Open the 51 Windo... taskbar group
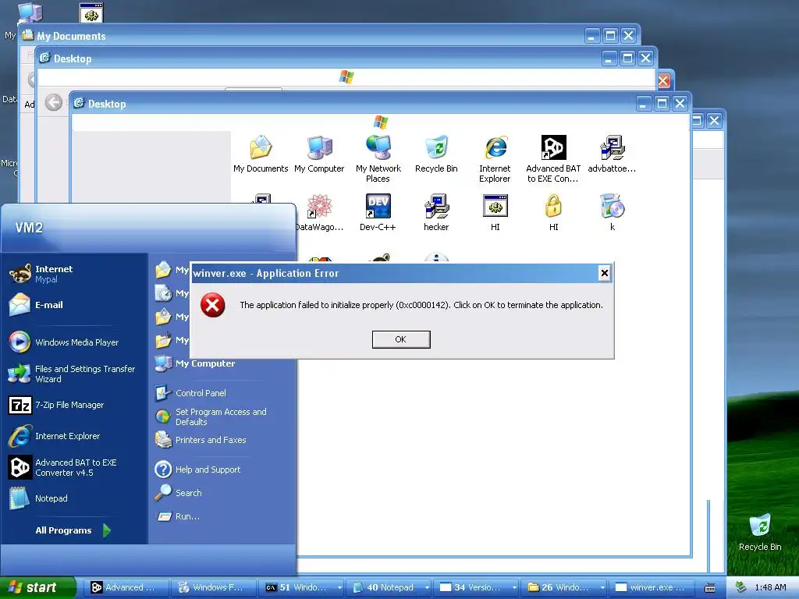Screen dimensions: 799x599 301,587
